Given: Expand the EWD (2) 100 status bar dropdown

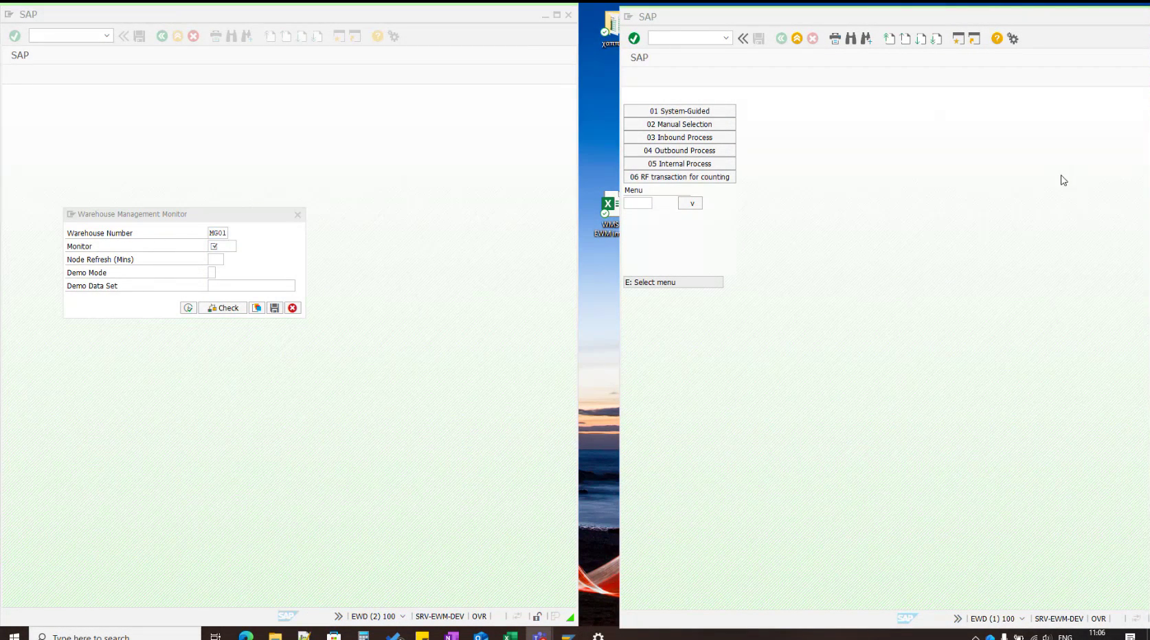Looking at the screenshot, I should [x=403, y=617].
